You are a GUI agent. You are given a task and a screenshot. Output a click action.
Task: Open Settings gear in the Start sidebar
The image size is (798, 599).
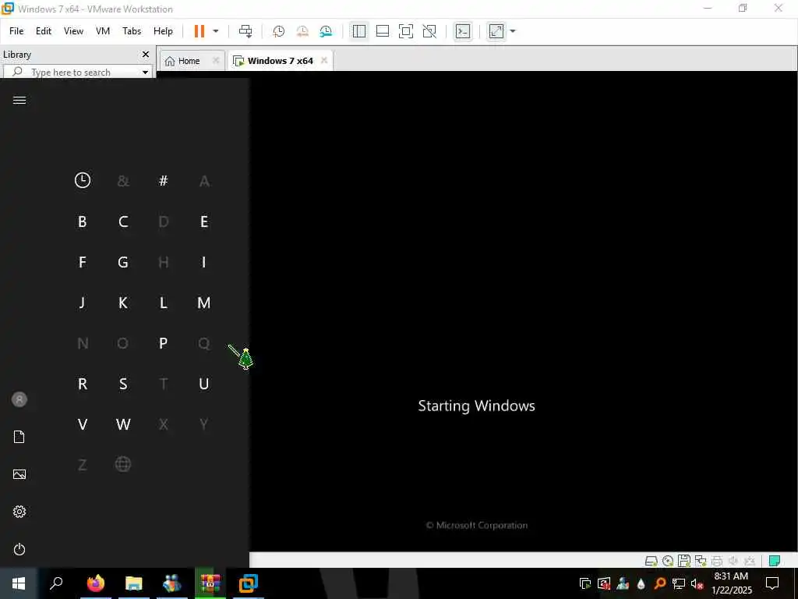(19, 512)
